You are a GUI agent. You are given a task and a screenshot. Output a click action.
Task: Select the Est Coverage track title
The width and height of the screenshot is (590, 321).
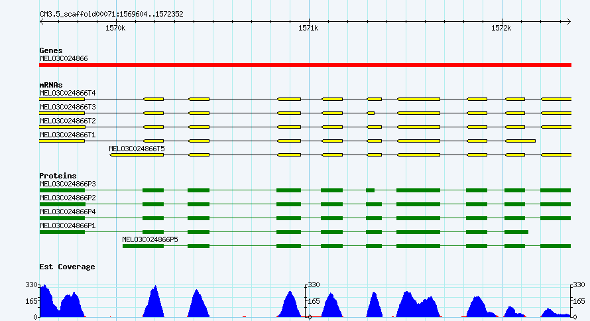[x=68, y=267]
